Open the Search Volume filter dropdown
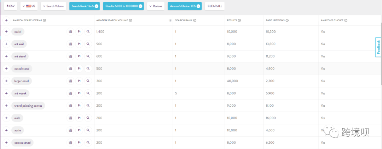The width and height of the screenshot is (382, 149). 53,6
